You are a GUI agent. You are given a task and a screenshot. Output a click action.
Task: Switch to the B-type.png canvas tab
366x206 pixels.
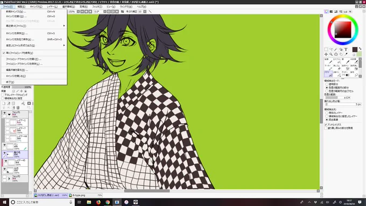point(85,195)
